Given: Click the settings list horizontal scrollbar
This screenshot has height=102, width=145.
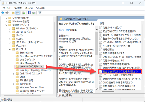Looking at the screenshot, I should (x=108, y=92).
